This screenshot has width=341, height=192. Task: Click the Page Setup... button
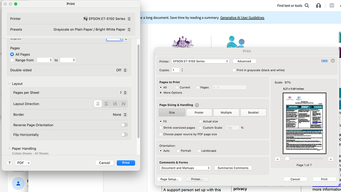pos(169,179)
